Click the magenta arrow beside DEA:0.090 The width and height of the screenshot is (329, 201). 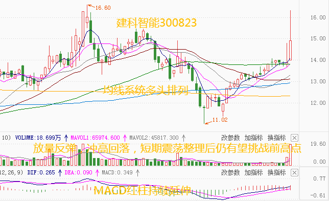pos(97,173)
